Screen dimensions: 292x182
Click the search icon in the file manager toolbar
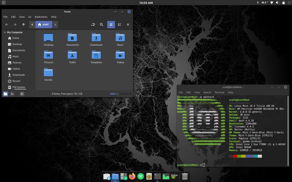click(x=102, y=24)
